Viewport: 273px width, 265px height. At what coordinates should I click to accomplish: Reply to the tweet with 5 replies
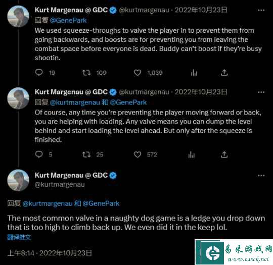click(x=39, y=154)
